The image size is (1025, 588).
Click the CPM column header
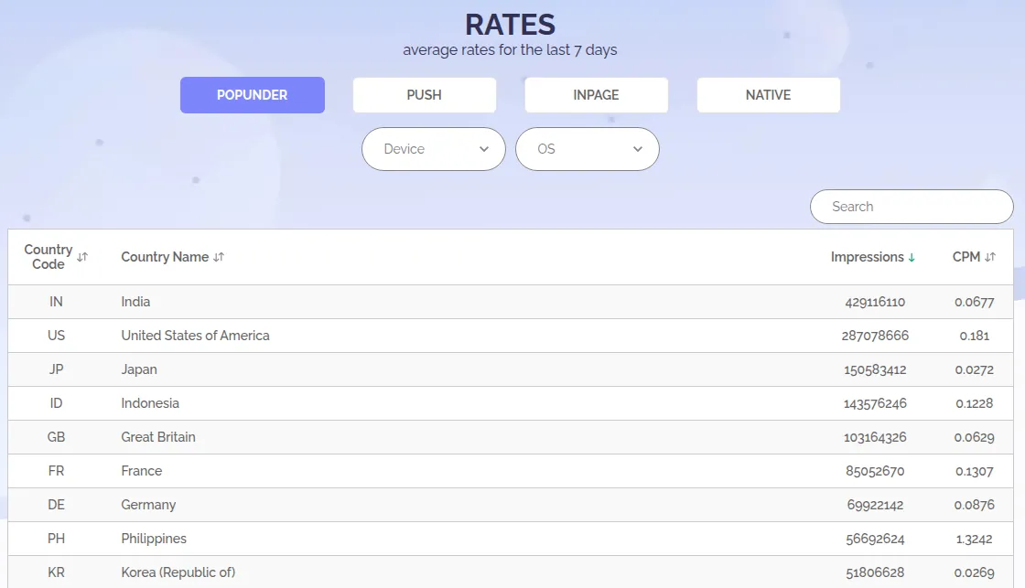pyautogui.click(x=966, y=257)
